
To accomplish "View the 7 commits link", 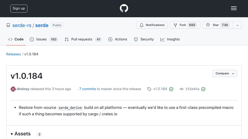I will coord(88,89).
